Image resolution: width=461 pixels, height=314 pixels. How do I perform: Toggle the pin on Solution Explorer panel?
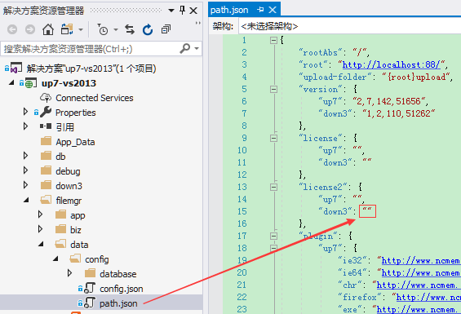[182, 11]
